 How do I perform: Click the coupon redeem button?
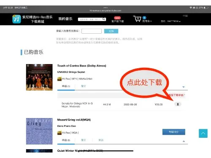click(x=111, y=31)
